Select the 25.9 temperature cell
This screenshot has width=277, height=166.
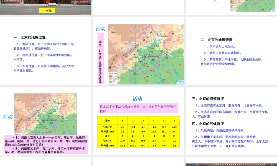(122, 141)
